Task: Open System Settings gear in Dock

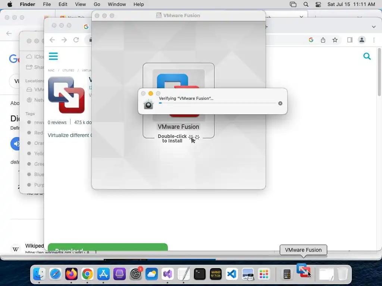Action: click(135, 274)
